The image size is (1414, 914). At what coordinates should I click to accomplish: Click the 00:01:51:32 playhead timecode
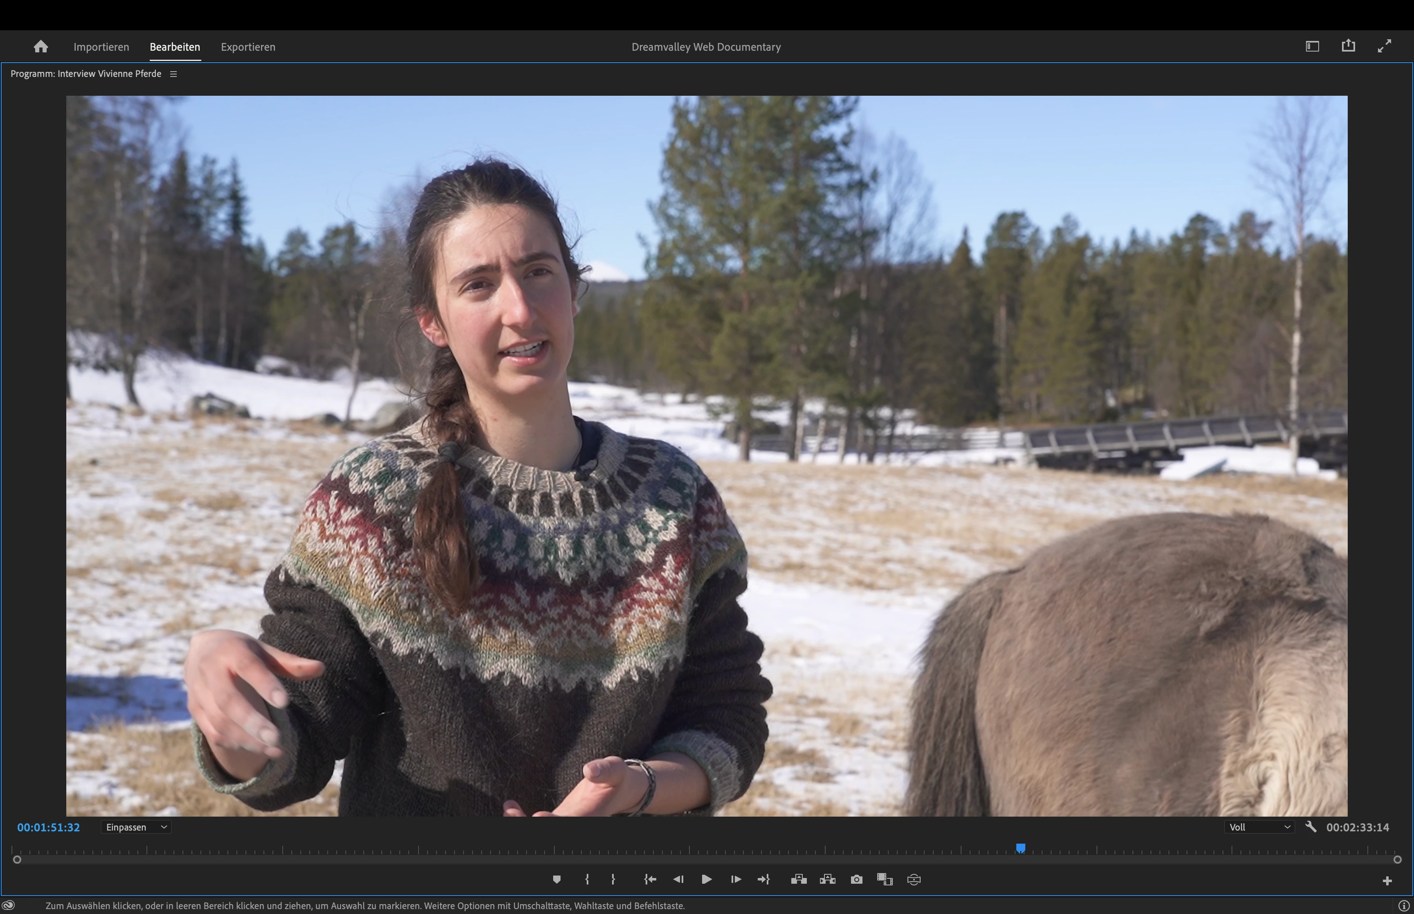pyautogui.click(x=48, y=827)
